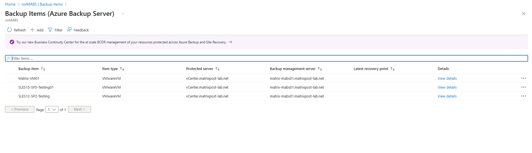Screen dimensions: 532x153
Task: Click the Business Continuity Center banner arrow
Action: click(x=230, y=42)
